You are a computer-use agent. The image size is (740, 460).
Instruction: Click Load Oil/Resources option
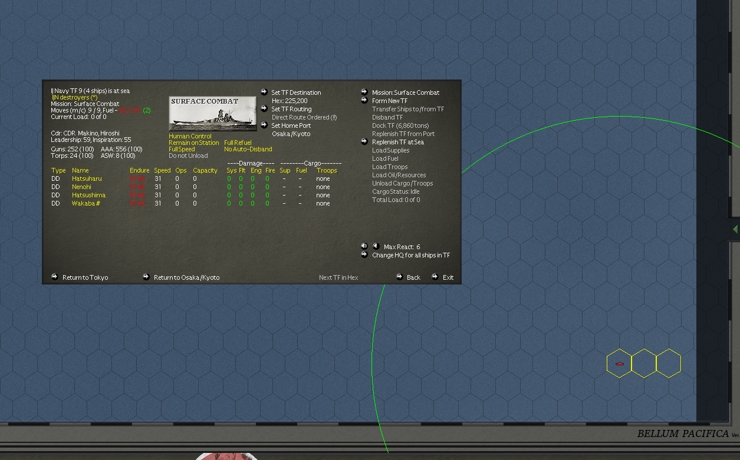399,175
